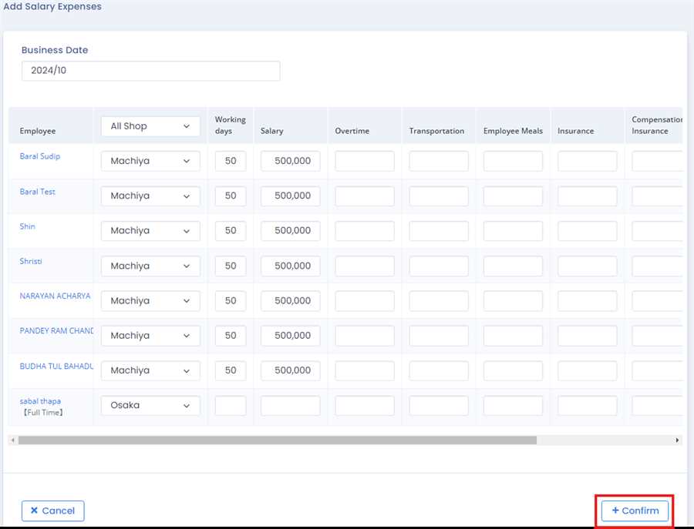Open the All Shop dropdown filter
The height and width of the screenshot is (529, 694).
click(x=150, y=126)
